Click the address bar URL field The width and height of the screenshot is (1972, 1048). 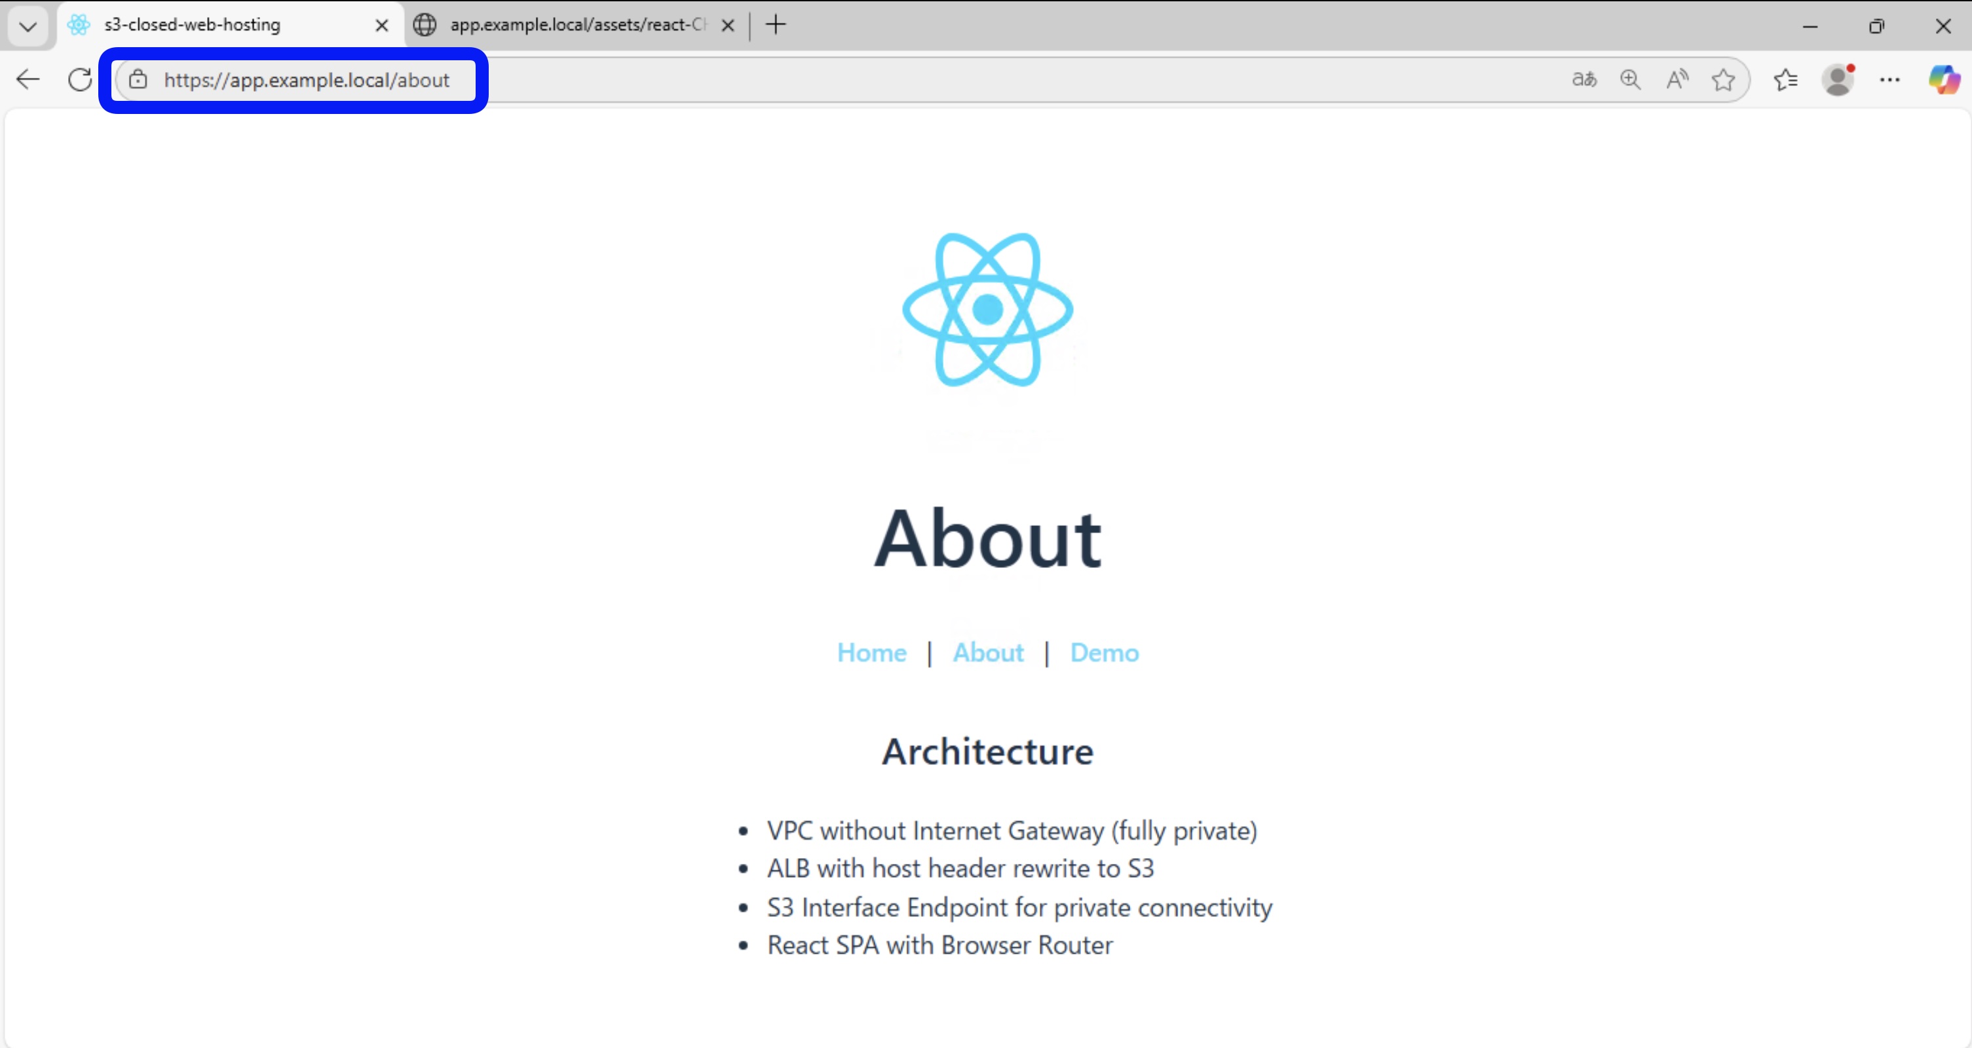tap(306, 81)
